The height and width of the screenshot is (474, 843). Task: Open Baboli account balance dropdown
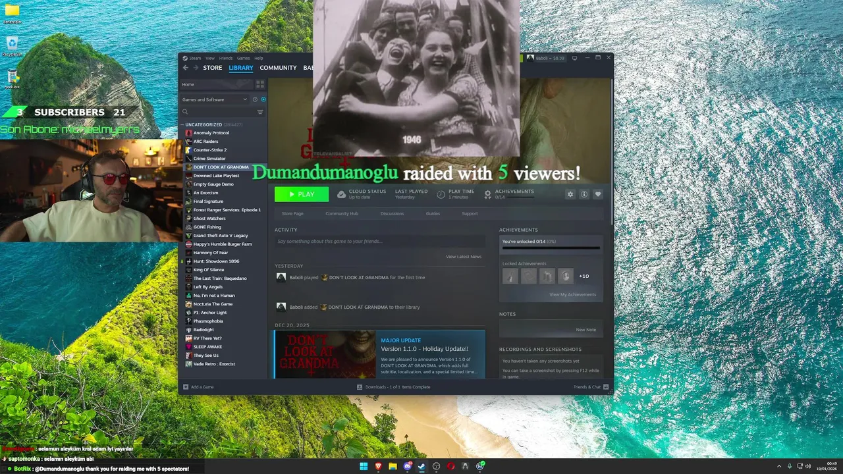tap(545, 58)
